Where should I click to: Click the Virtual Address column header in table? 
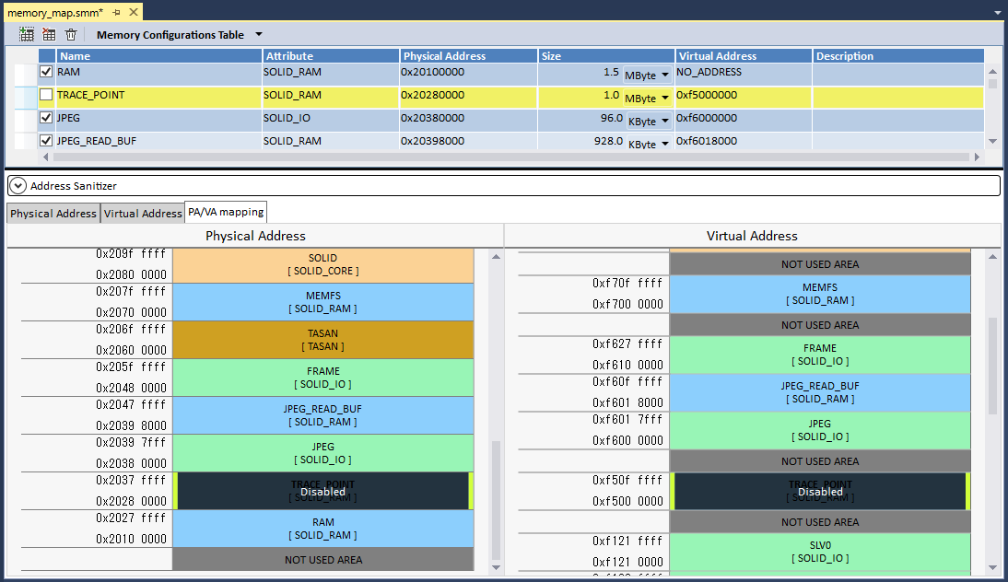[744, 56]
